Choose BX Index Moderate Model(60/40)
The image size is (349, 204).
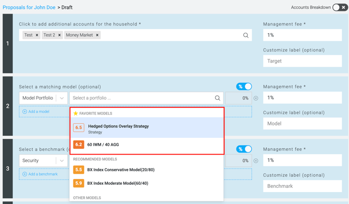click(146, 183)
